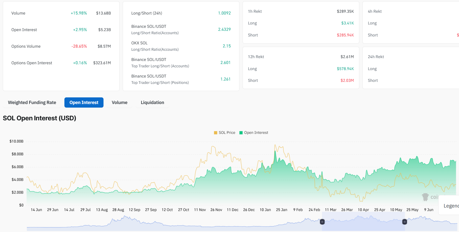Click the green Open Interest legend swatch
The image size is (459, 232).
(x=241, y=133)
